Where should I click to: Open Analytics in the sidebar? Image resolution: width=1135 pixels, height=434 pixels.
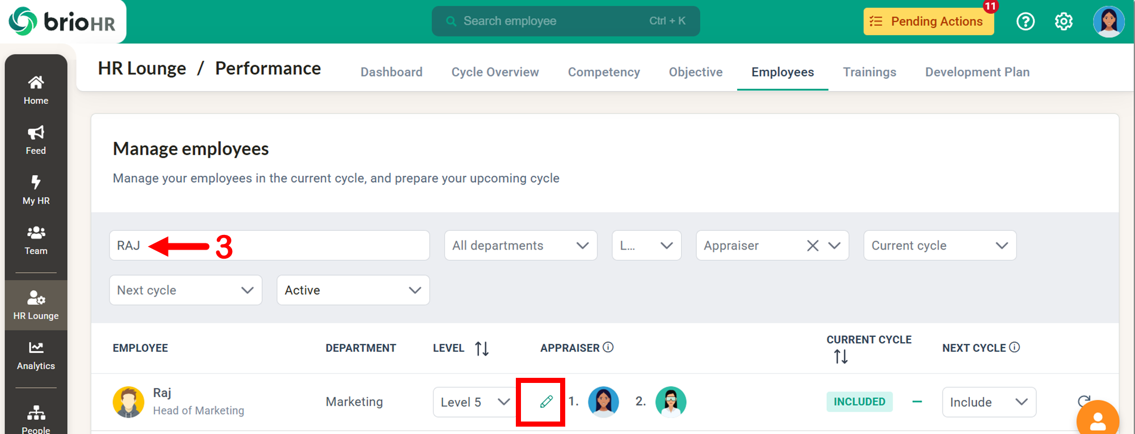pos(36,355)
